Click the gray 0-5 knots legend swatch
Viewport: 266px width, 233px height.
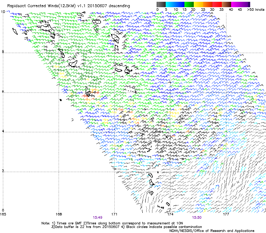click(x=161, y=4)
